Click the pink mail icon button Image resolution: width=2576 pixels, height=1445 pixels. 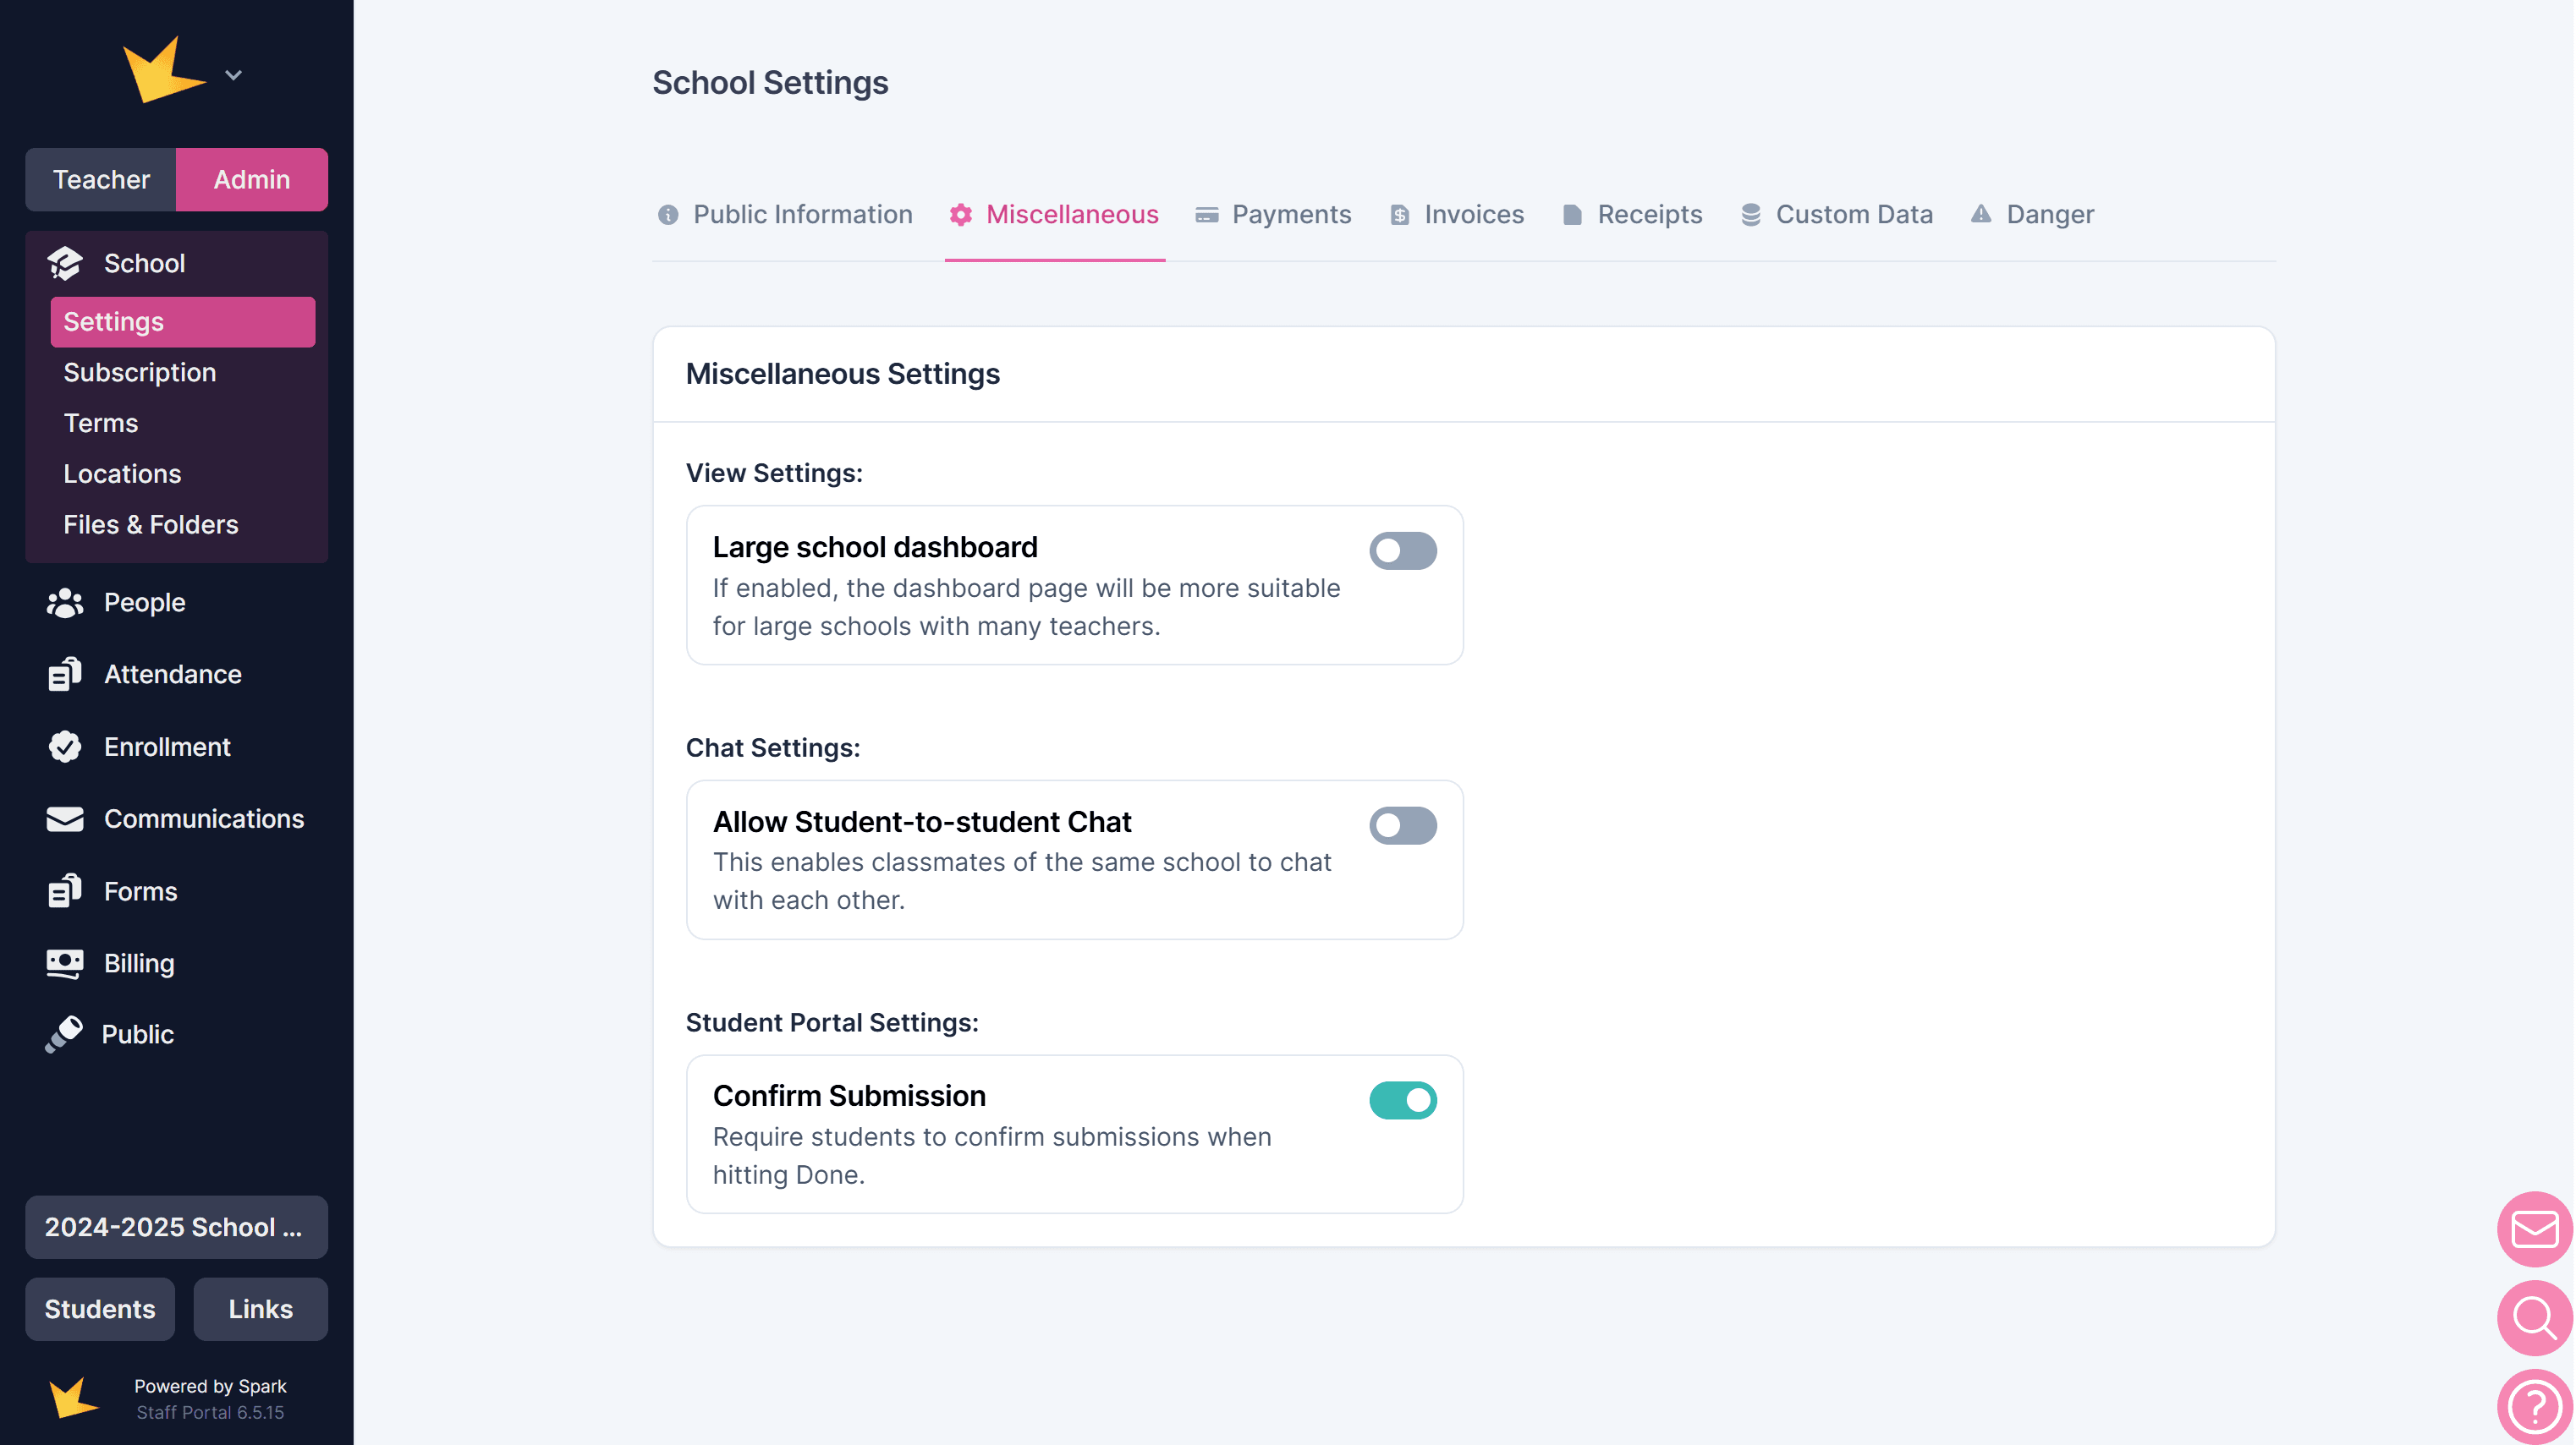(x=2533, y=1229)
